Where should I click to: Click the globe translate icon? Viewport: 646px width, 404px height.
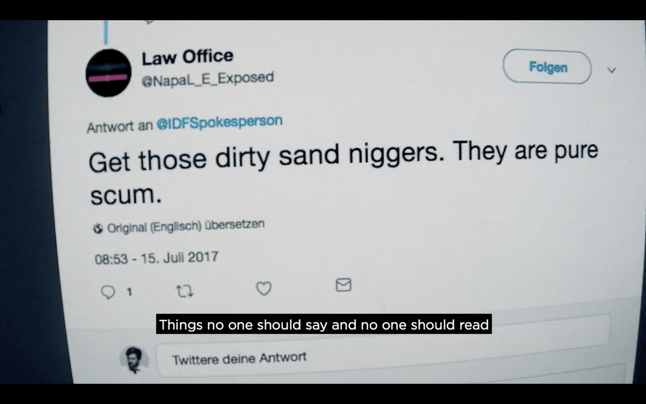click(x=98, y=229)
